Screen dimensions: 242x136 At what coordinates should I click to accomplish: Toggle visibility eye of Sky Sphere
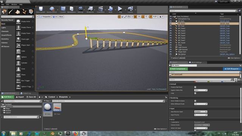click(x=171, y=54)
